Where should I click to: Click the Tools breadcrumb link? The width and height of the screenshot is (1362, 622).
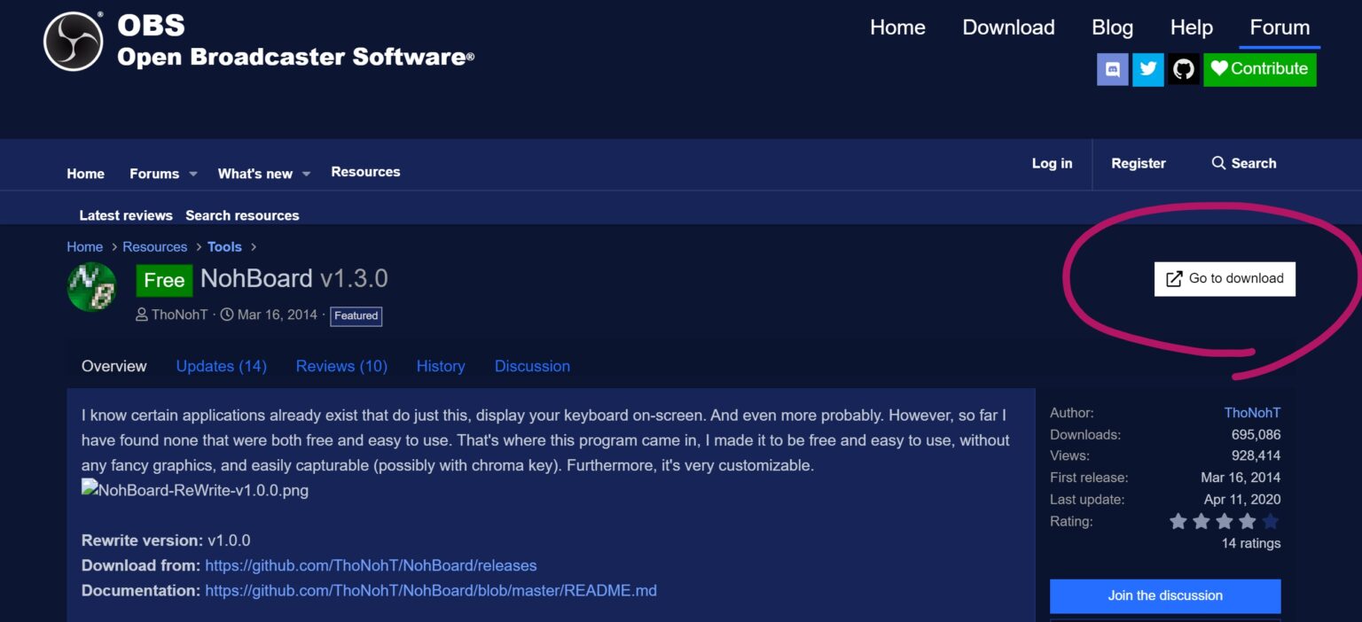point(224,246)
